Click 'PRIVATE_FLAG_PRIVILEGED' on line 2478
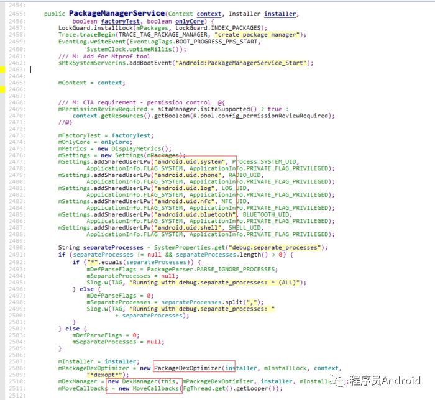The height and width of the screenshot is (400, 435). (x=287, y=168)
